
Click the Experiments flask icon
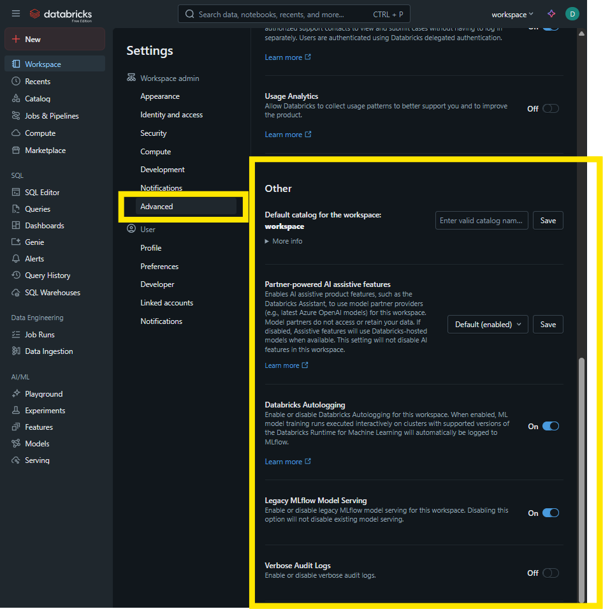pyautogui.click(x=16, y=410)
